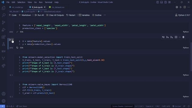Clear All Outputs of the notebook
The height and width of the screenshot is (108, 192).
tap(55, 15)
